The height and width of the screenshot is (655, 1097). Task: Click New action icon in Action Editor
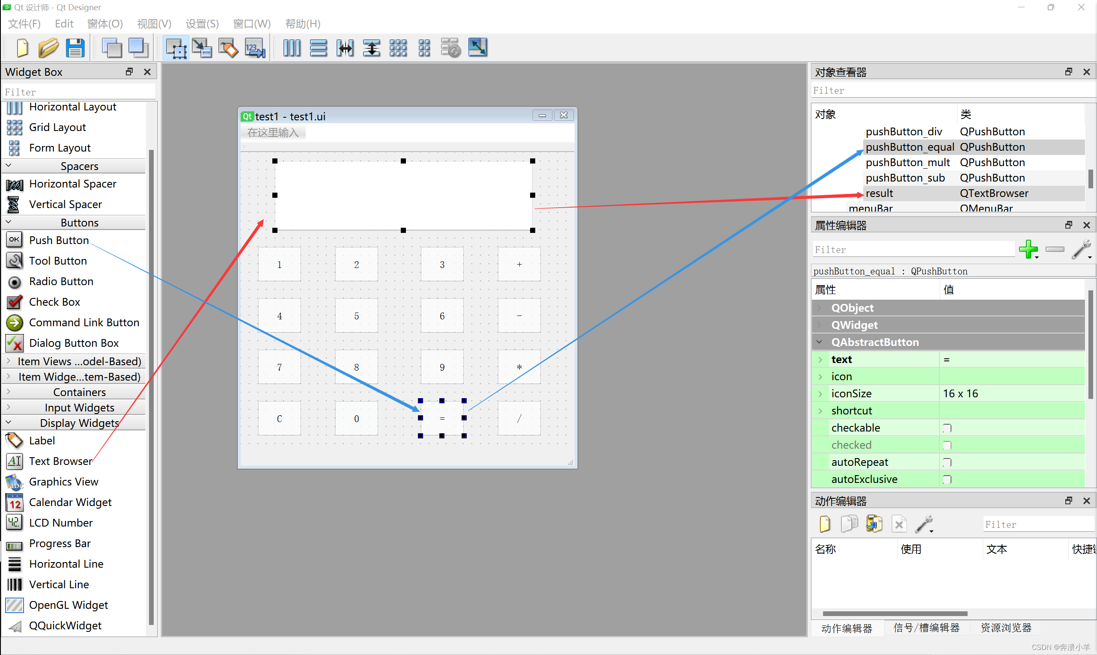(825, 524)
